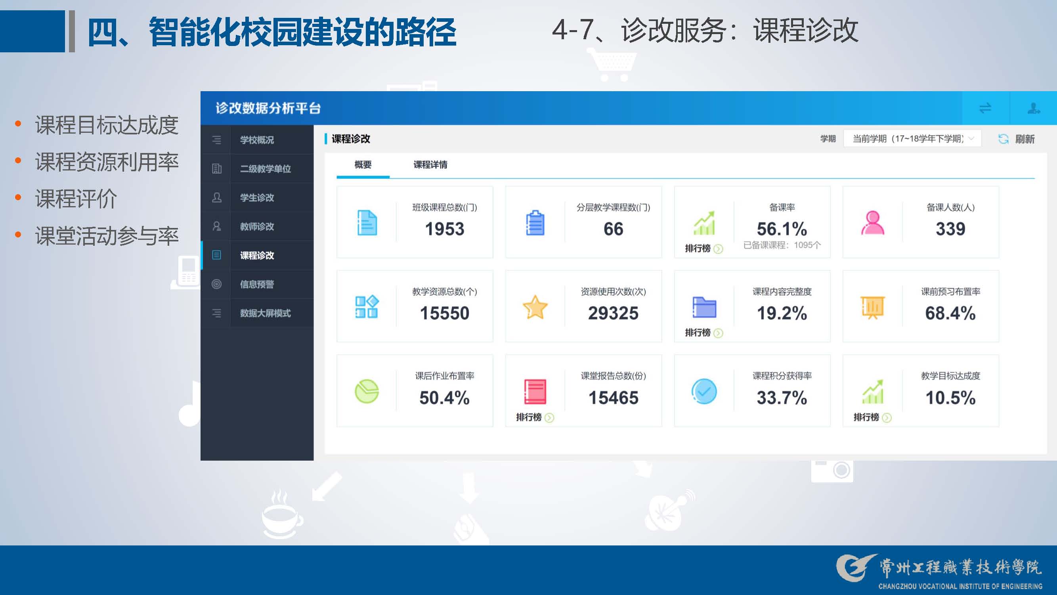
Task: Click the 二级教学单位 building icon
Action: pyautogui.click(x=216, y=168)
